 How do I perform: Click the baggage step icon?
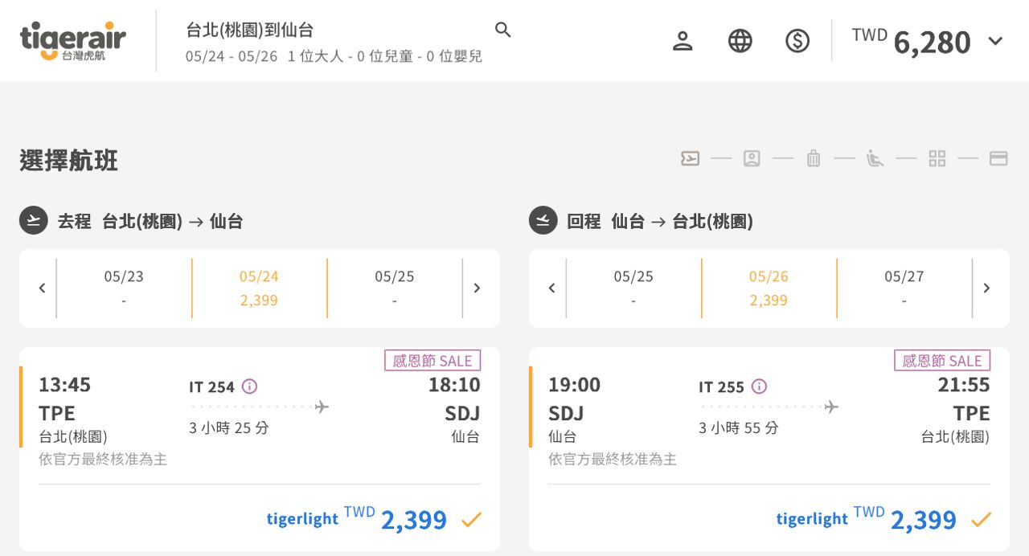[x=814, y=158]
